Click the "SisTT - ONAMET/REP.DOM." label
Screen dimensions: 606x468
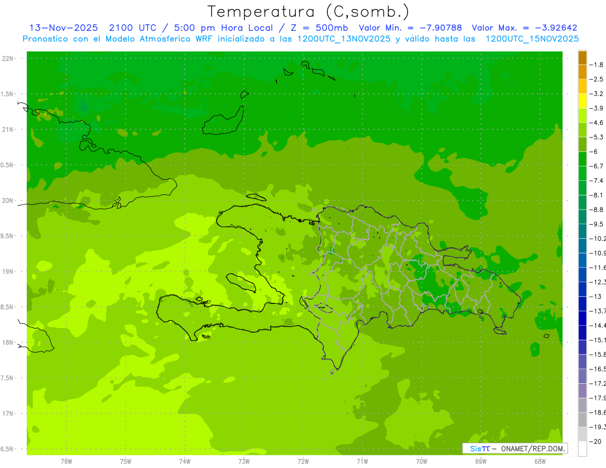(515, 448)
